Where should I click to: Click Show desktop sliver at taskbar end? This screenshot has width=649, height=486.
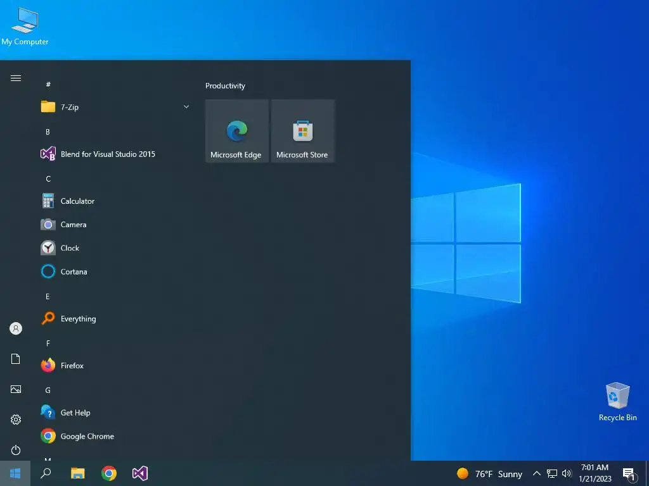click(646, 473)
